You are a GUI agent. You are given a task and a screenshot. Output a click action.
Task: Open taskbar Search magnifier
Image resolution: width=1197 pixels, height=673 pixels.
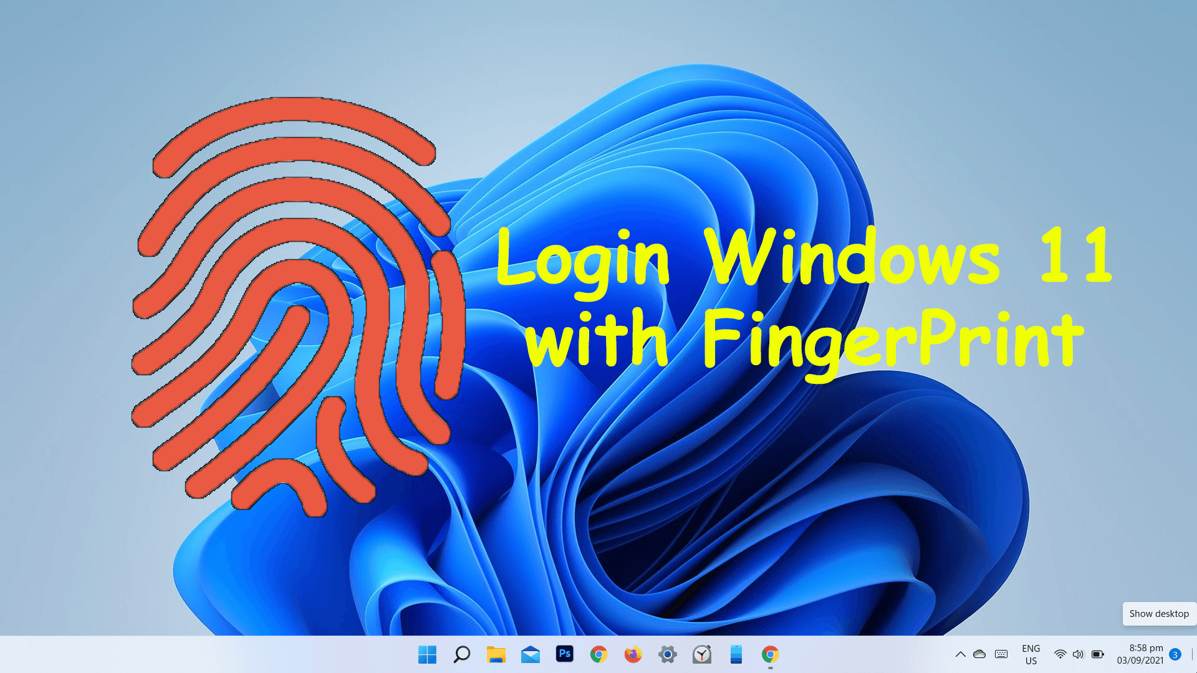[462, 654]
